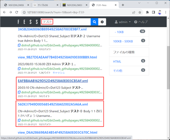Filter by size 100KB - 500KB
This screenshot has height=140, width=170.
point(123,41)
